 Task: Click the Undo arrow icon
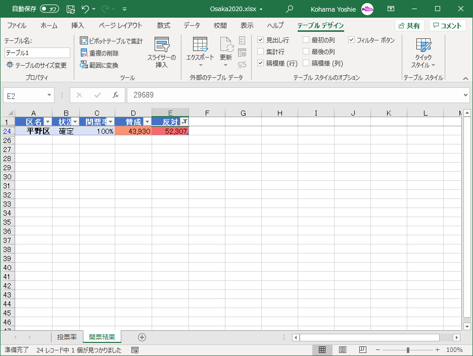point(85,9)
